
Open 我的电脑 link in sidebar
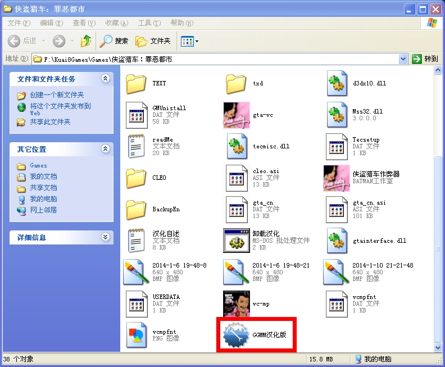(x=43, y=199)
